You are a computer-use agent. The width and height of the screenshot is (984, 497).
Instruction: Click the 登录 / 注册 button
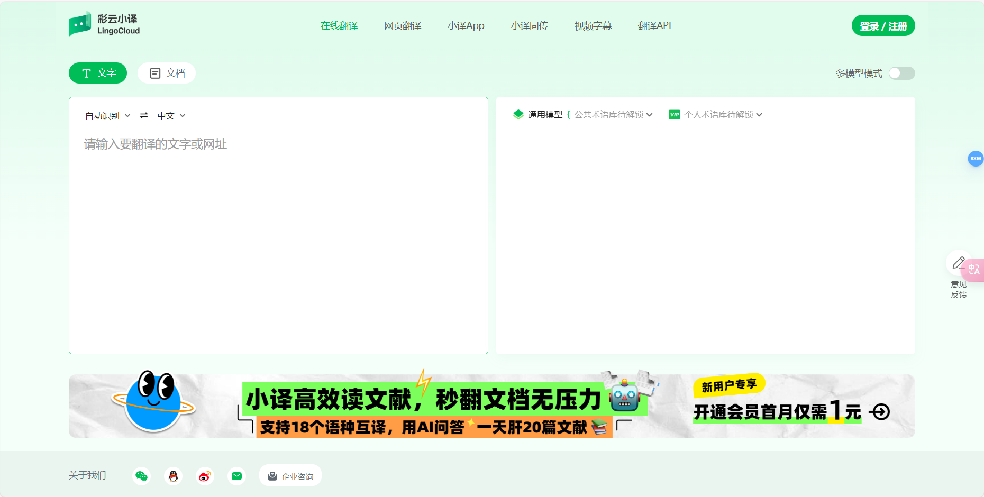click(883, 25)
